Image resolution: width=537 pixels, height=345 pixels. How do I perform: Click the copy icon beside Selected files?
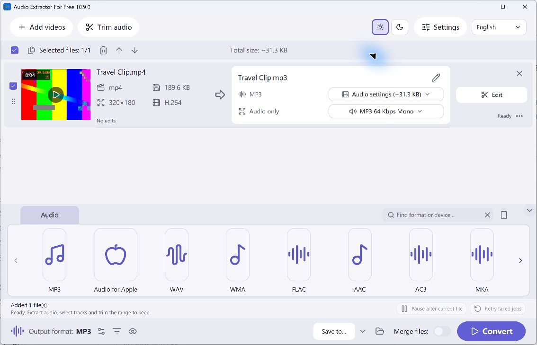pyautogui.click(x=31, y=50)
